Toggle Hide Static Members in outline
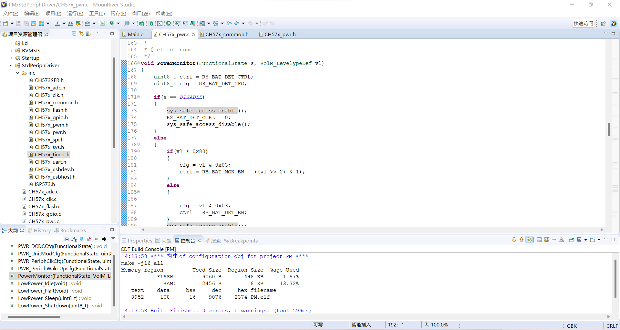This screenshot has width=620, height=330. 89,239
